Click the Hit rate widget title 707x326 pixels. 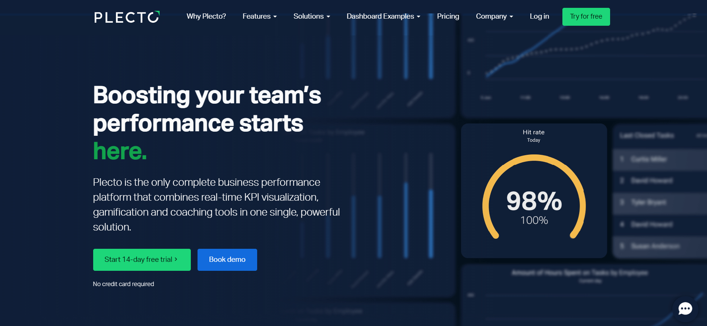coord(534,132)
